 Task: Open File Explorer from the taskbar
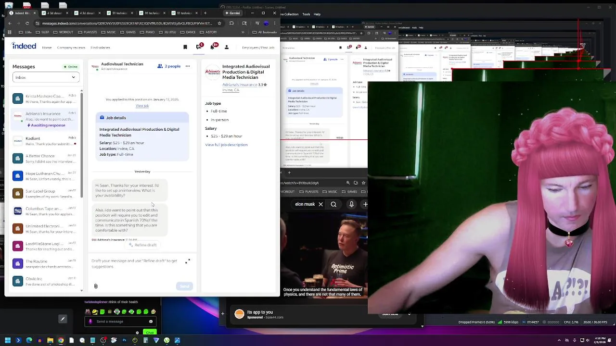point(50,340)
